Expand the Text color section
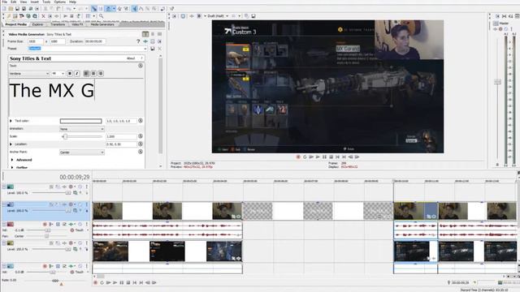Image resolution: width=520 pixels, height=292 pixels. click(11, 121)
